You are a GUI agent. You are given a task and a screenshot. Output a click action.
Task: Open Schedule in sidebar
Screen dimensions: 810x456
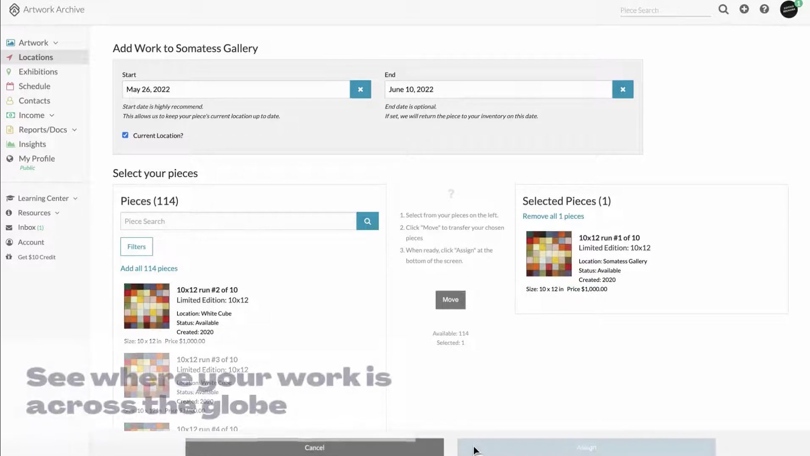coord(34,86)
